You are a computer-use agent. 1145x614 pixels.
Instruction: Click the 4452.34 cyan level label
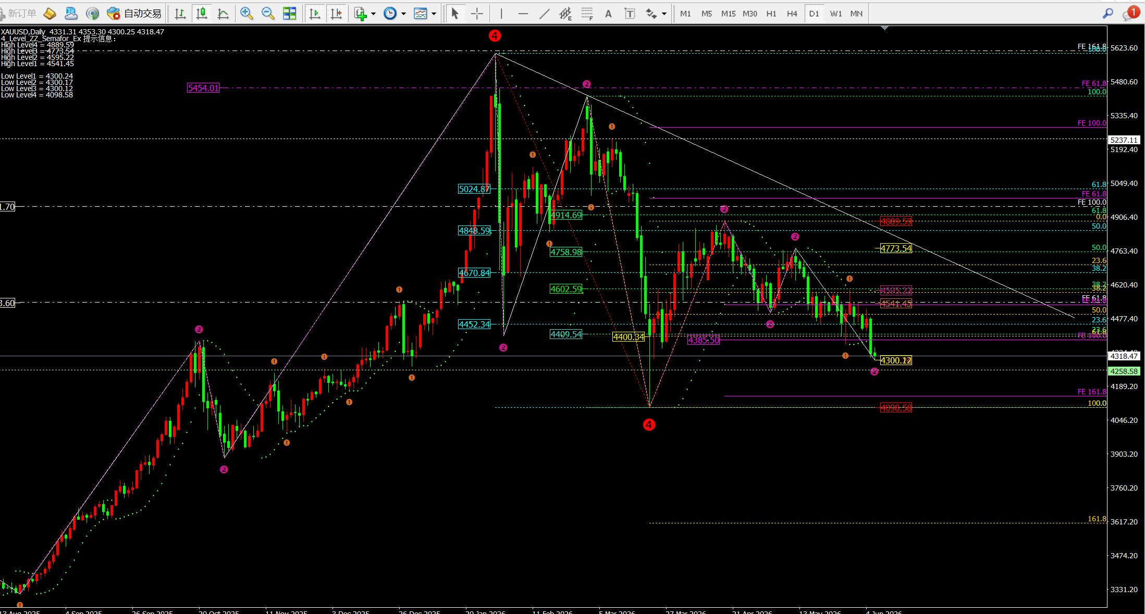pyautogui.click(x=474, y=324)
